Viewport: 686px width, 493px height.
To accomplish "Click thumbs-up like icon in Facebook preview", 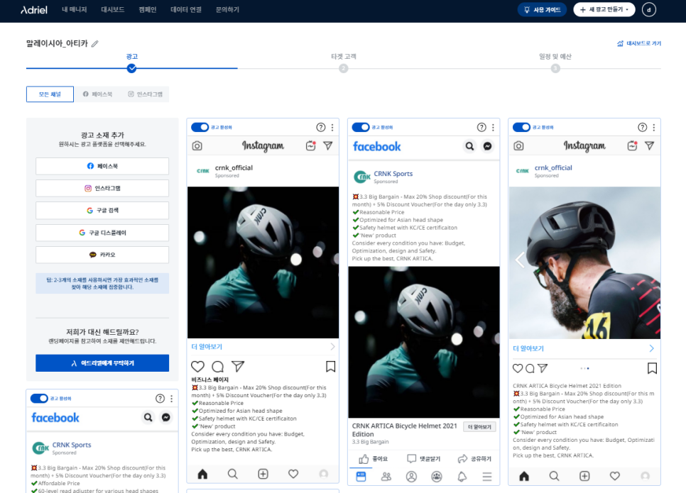I will click(364, 459).
